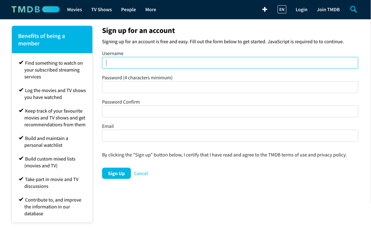This screenshot has height=228, width=371.
Task: Focus the Username input field
Action: coord(230,63)
